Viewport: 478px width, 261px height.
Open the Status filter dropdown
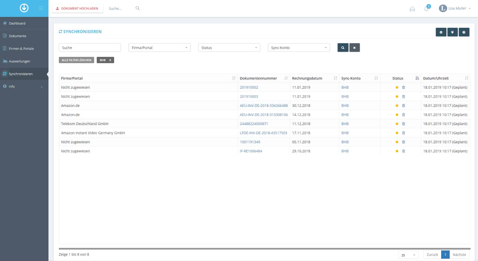(x=229, y=48)
